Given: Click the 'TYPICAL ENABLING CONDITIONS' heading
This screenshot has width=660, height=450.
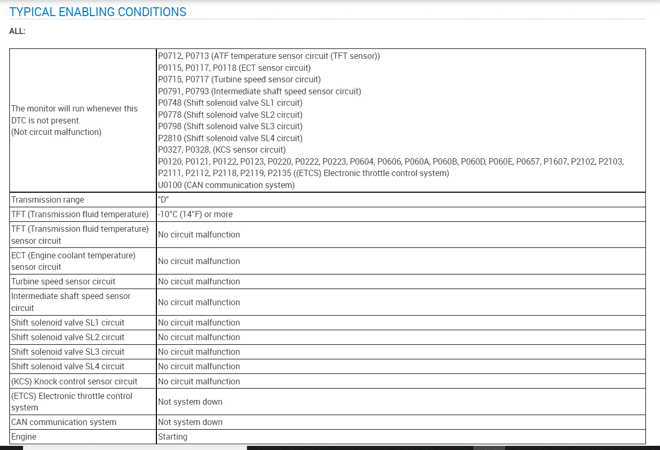Looking at the screenshot, I should coord(98,12).
